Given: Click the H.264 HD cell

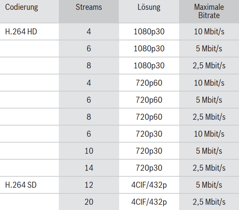Looking at the screenshot, I should point(21,32).
